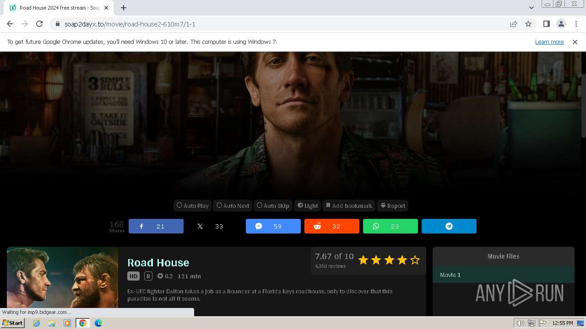Rate movie with fifth star
586x329 pixels.
(x=415, y=260)
